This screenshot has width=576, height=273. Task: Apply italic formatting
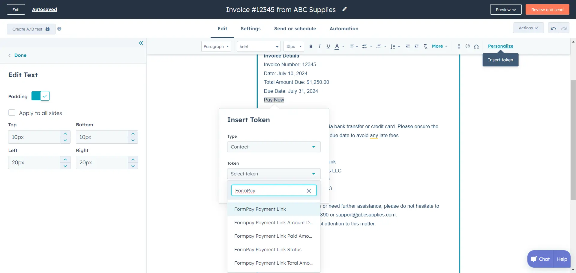tap(319, 46)
